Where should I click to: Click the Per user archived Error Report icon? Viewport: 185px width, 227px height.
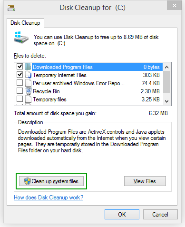pyautogui.click(x=28, y=83)
